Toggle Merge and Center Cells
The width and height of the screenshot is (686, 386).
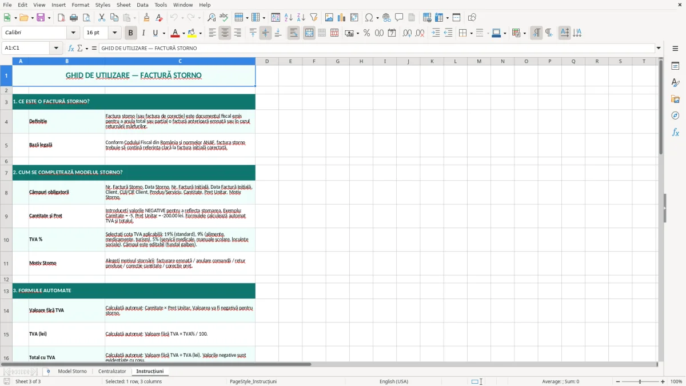309,33
